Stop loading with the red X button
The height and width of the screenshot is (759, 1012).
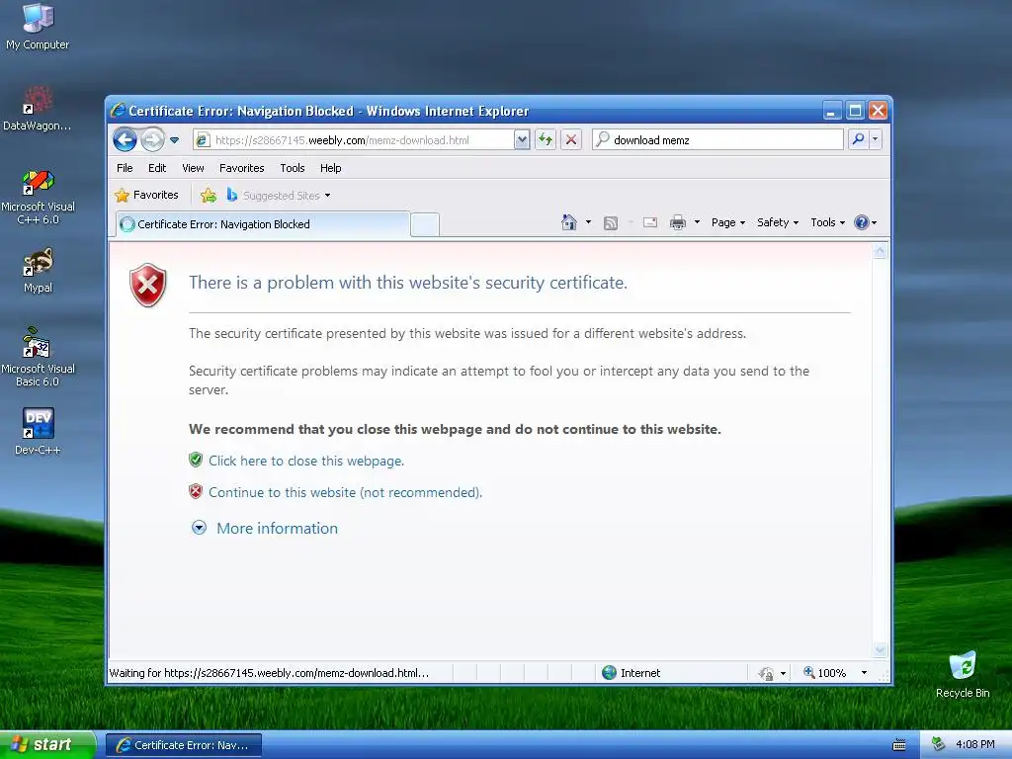coord(571,139)
